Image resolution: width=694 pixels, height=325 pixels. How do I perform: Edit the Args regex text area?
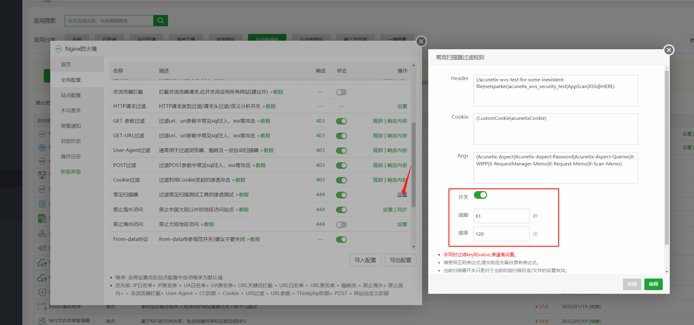pos(556,168)
